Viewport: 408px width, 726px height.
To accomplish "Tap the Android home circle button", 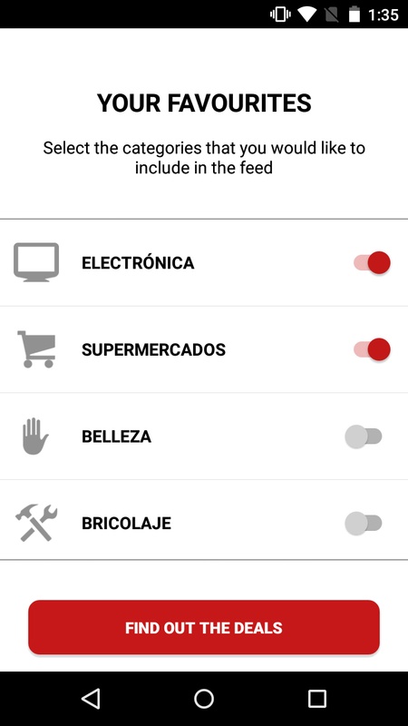I will pyautogui.click(x=204, y=698).
